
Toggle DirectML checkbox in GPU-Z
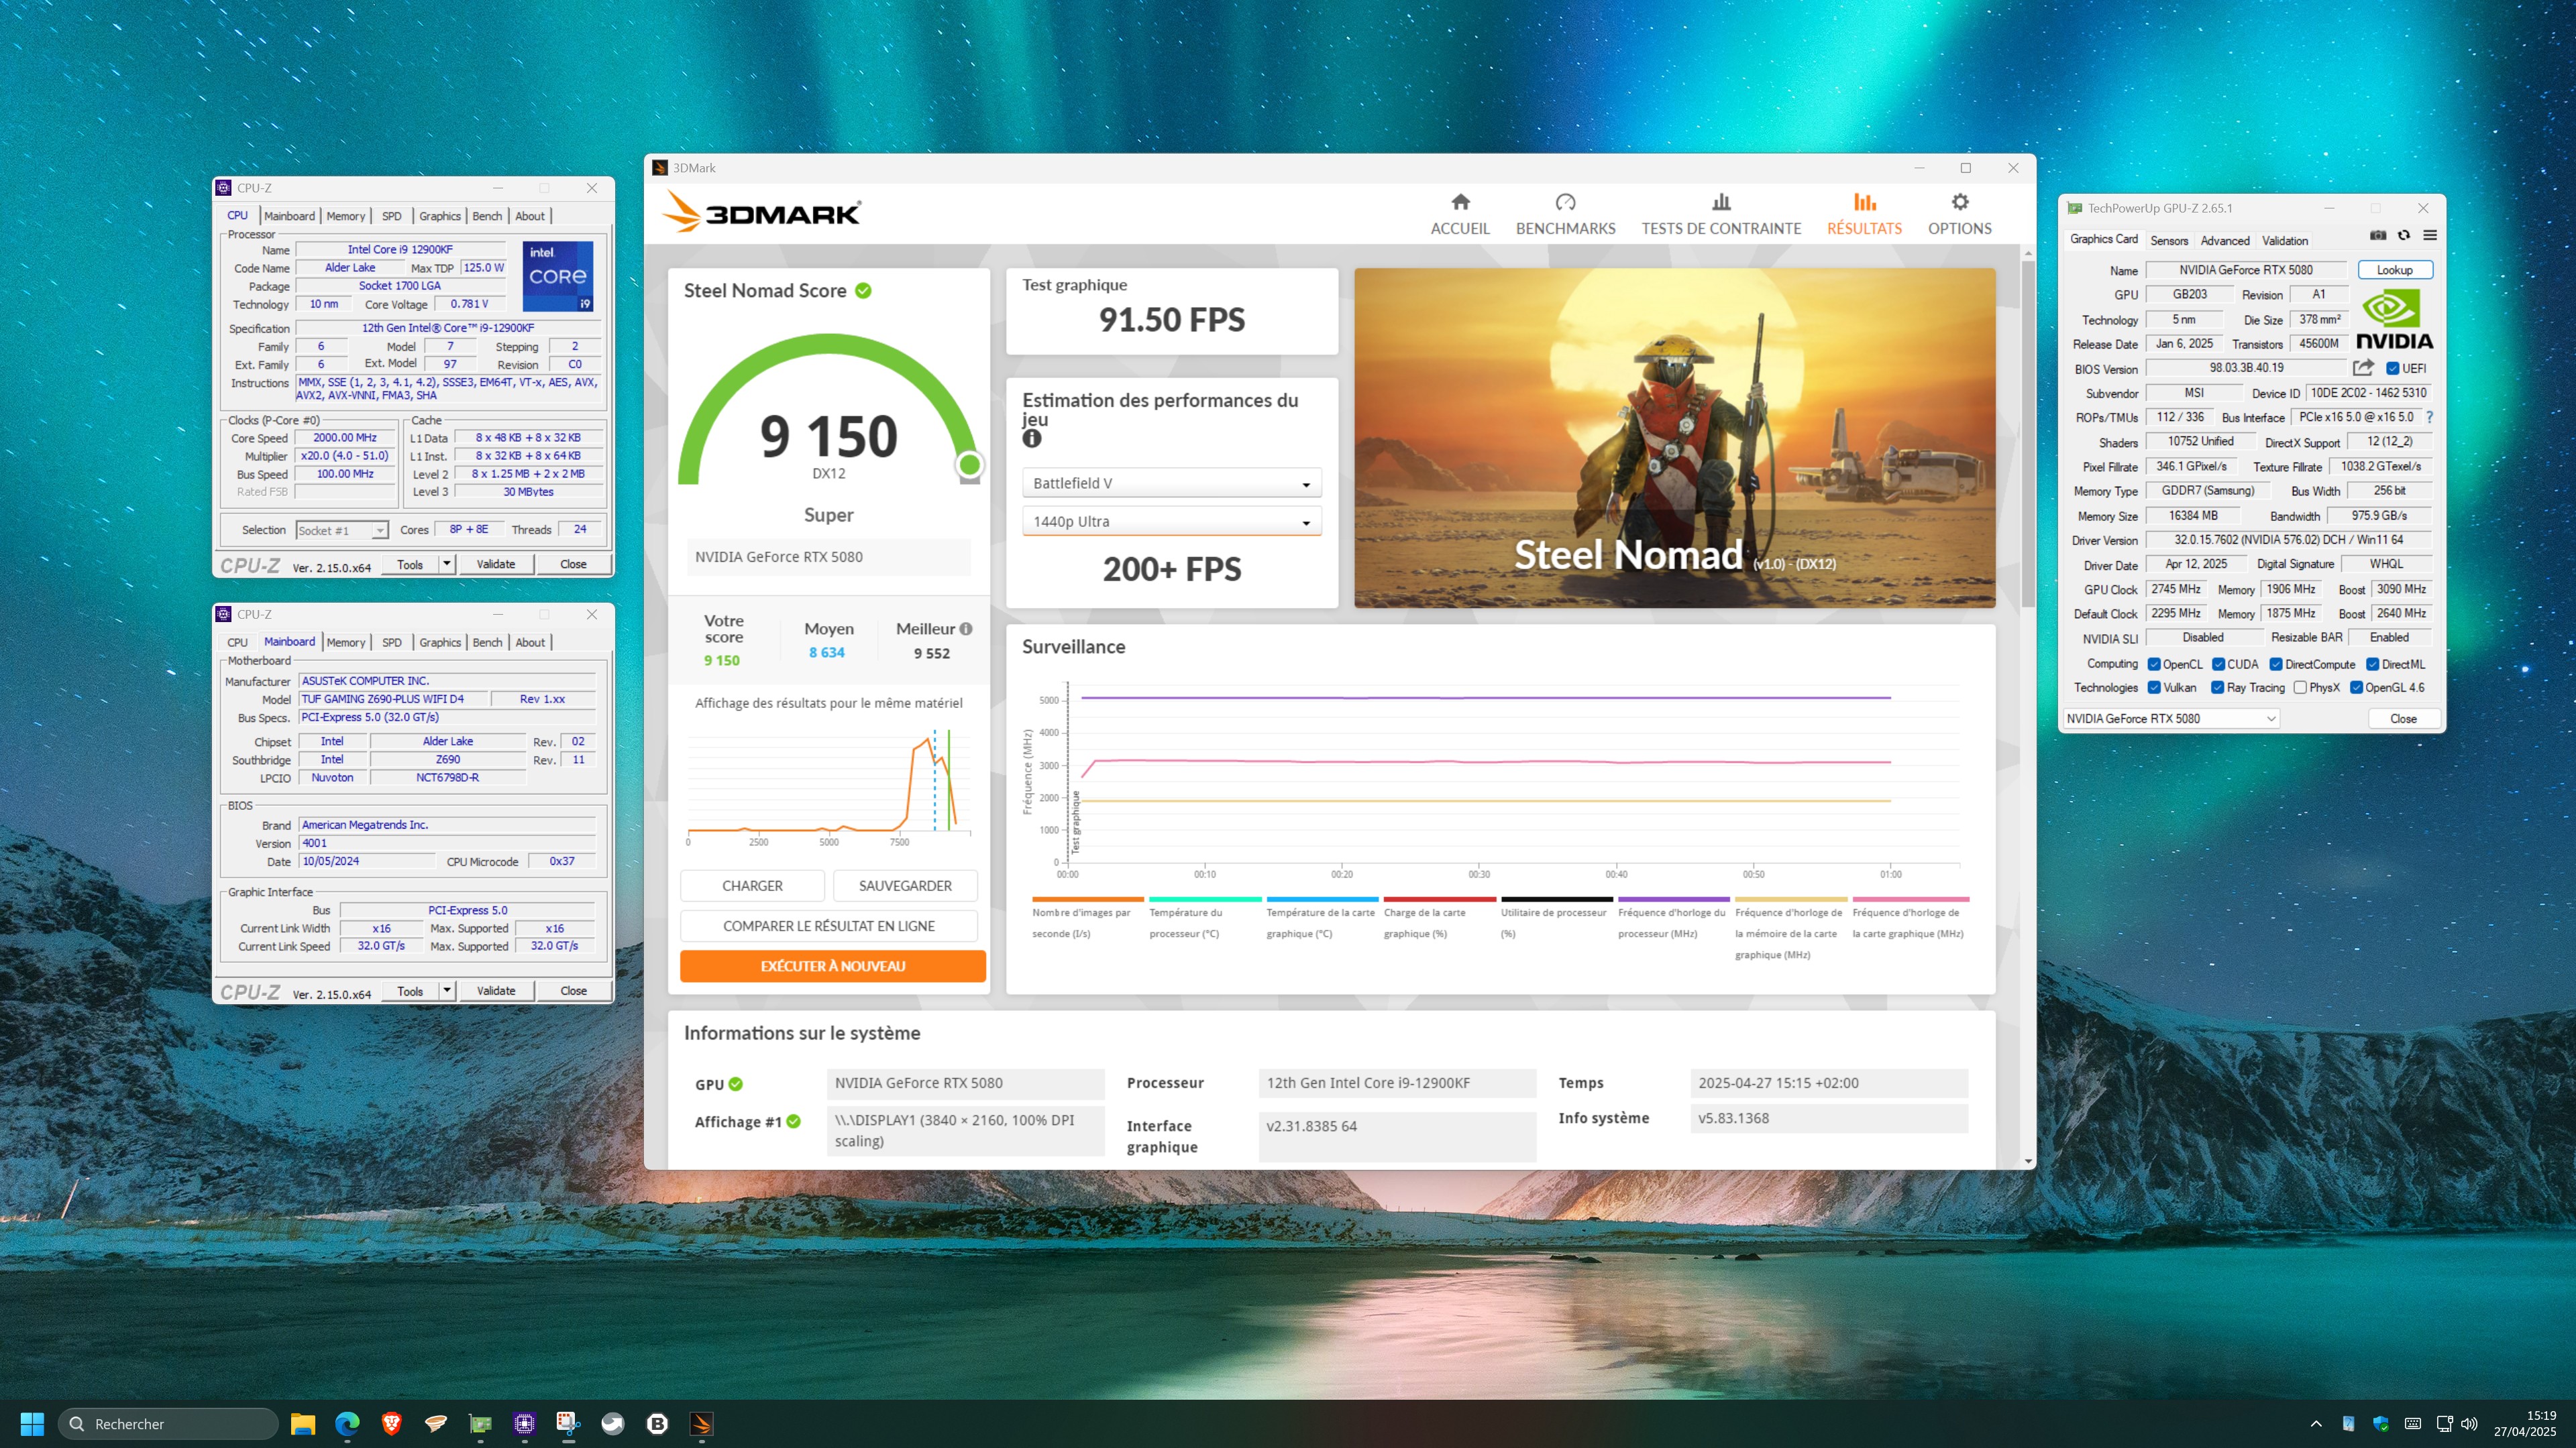point(2372,664)
